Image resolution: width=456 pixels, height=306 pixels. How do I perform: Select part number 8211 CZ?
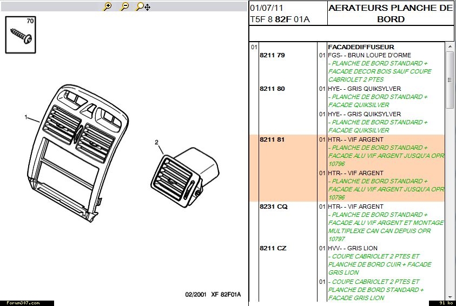[273, 248]
